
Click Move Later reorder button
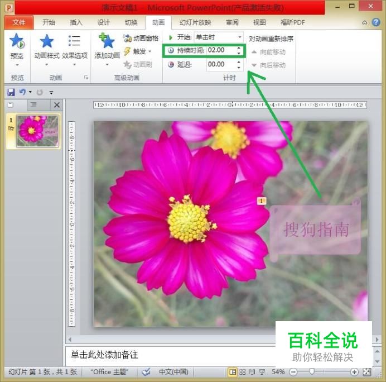click(x=268, y=65)
